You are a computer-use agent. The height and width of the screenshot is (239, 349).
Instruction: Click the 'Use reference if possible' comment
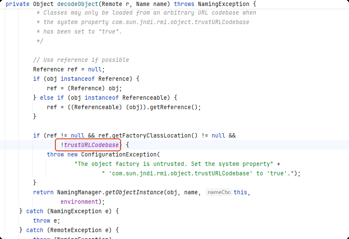[x=81, y=60]
